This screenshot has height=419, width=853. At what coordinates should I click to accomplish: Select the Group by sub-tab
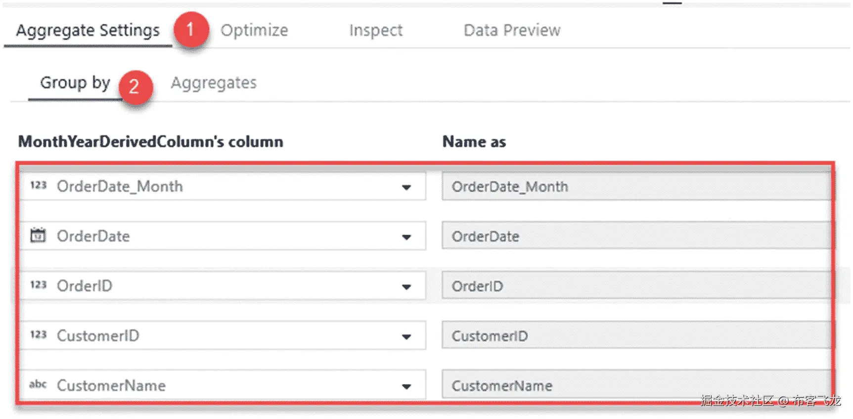coord(75,83)
